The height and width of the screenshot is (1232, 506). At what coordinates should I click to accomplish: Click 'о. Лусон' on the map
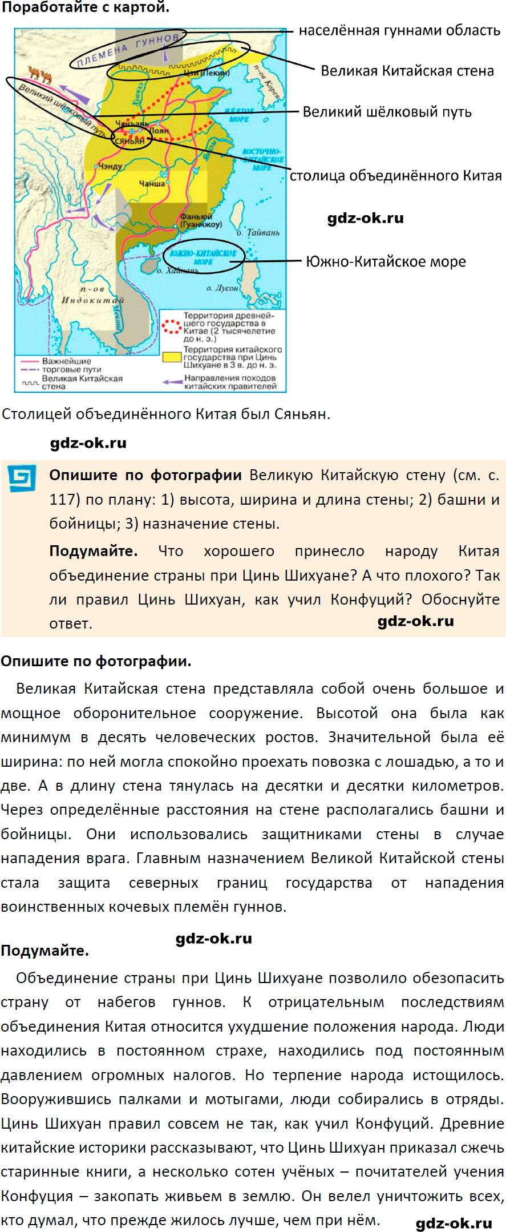pyautogui.click(x=222, y=288)
